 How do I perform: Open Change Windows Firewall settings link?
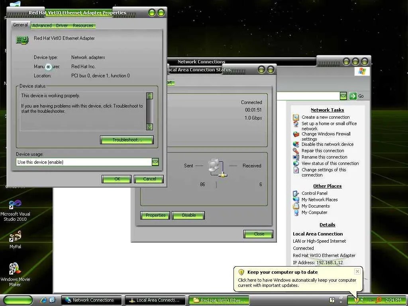(x=326, y=137)
